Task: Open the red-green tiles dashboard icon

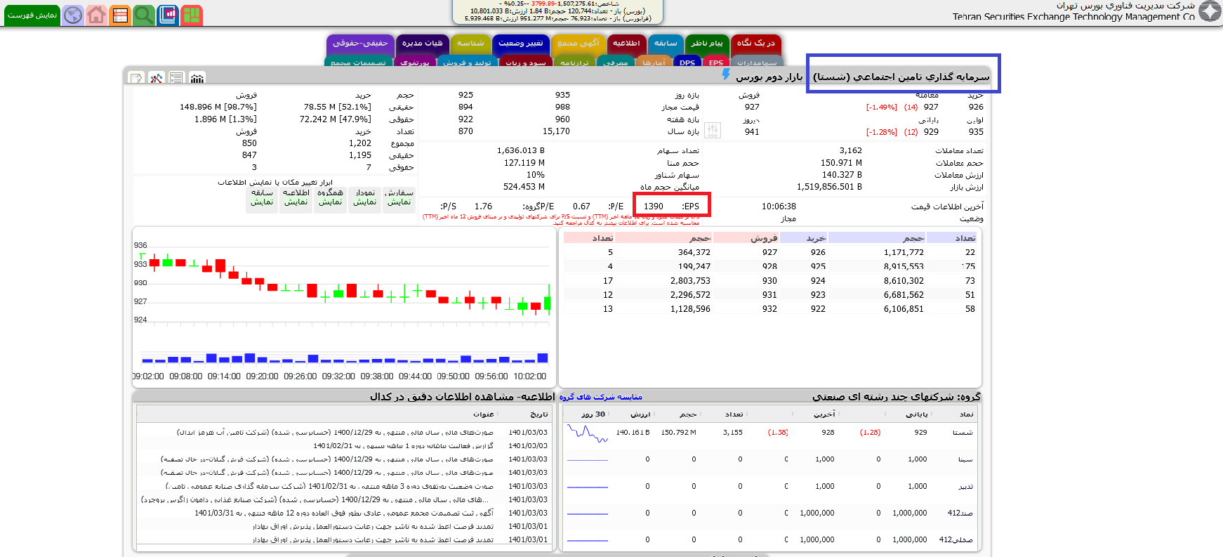Action: (192, 15)
